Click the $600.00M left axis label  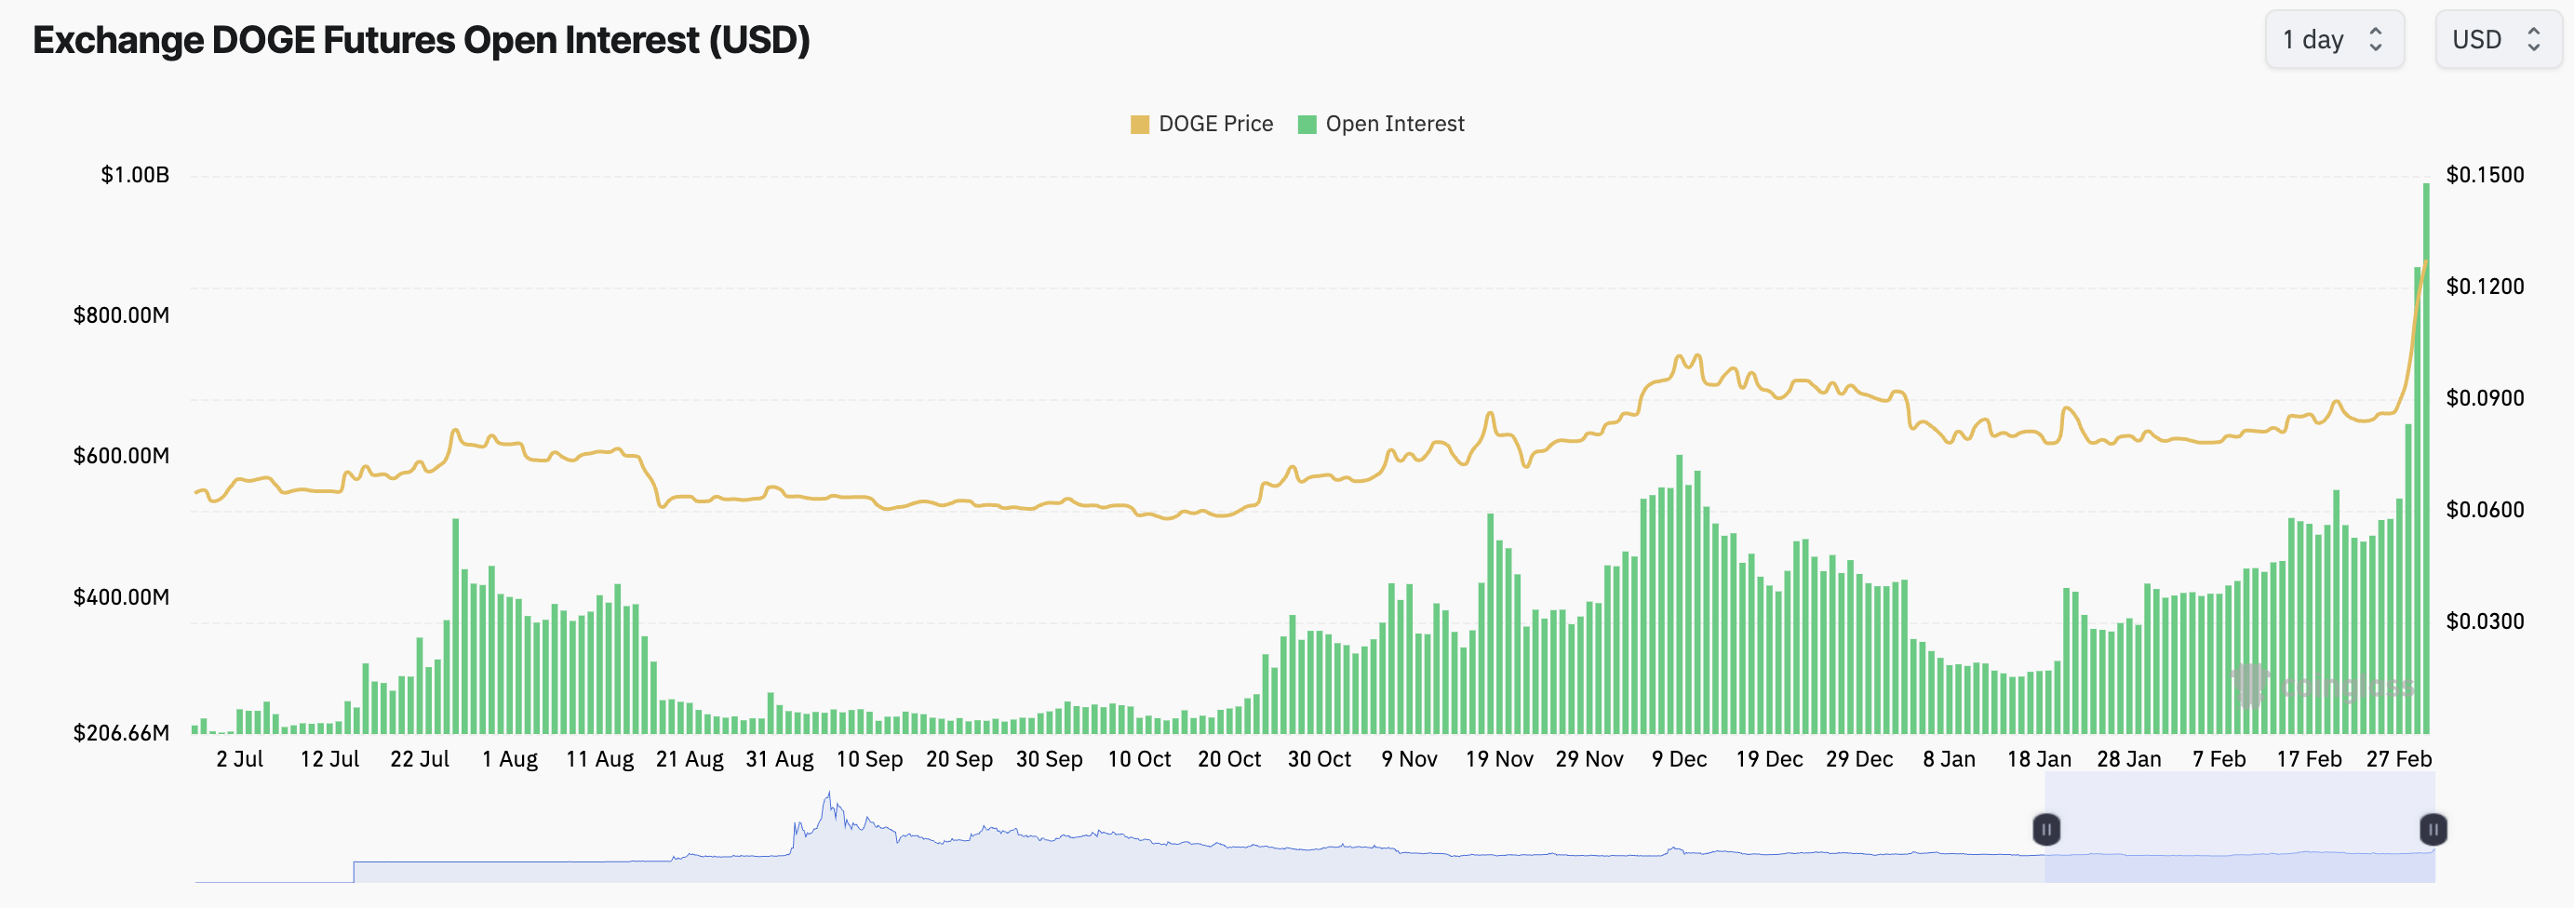click(121, 456)
